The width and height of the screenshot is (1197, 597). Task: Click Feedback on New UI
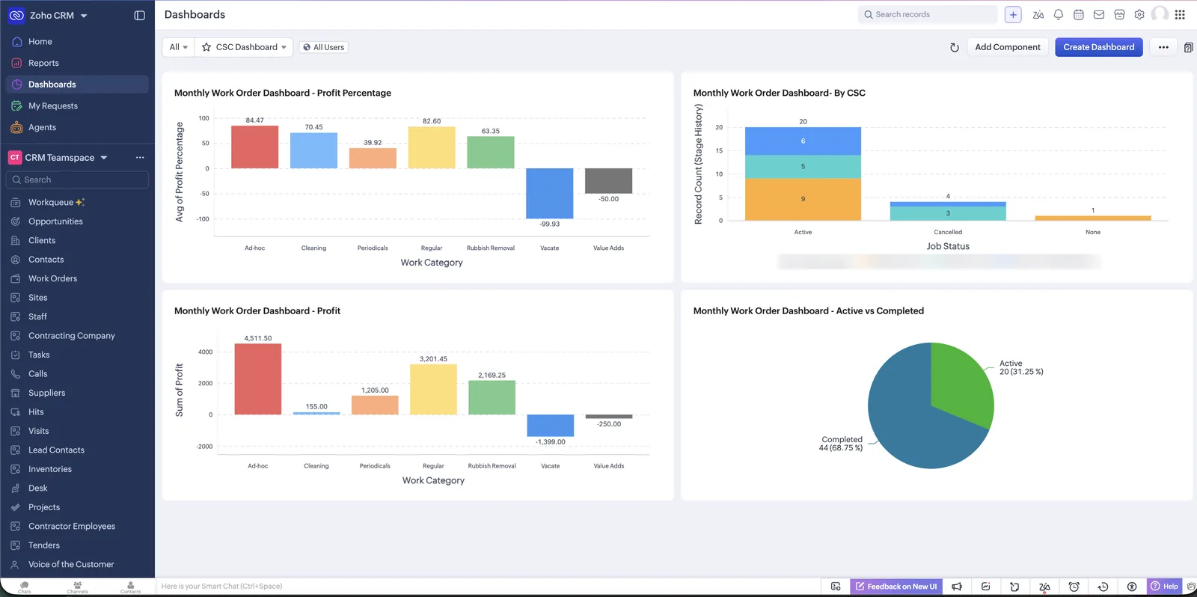896,587
